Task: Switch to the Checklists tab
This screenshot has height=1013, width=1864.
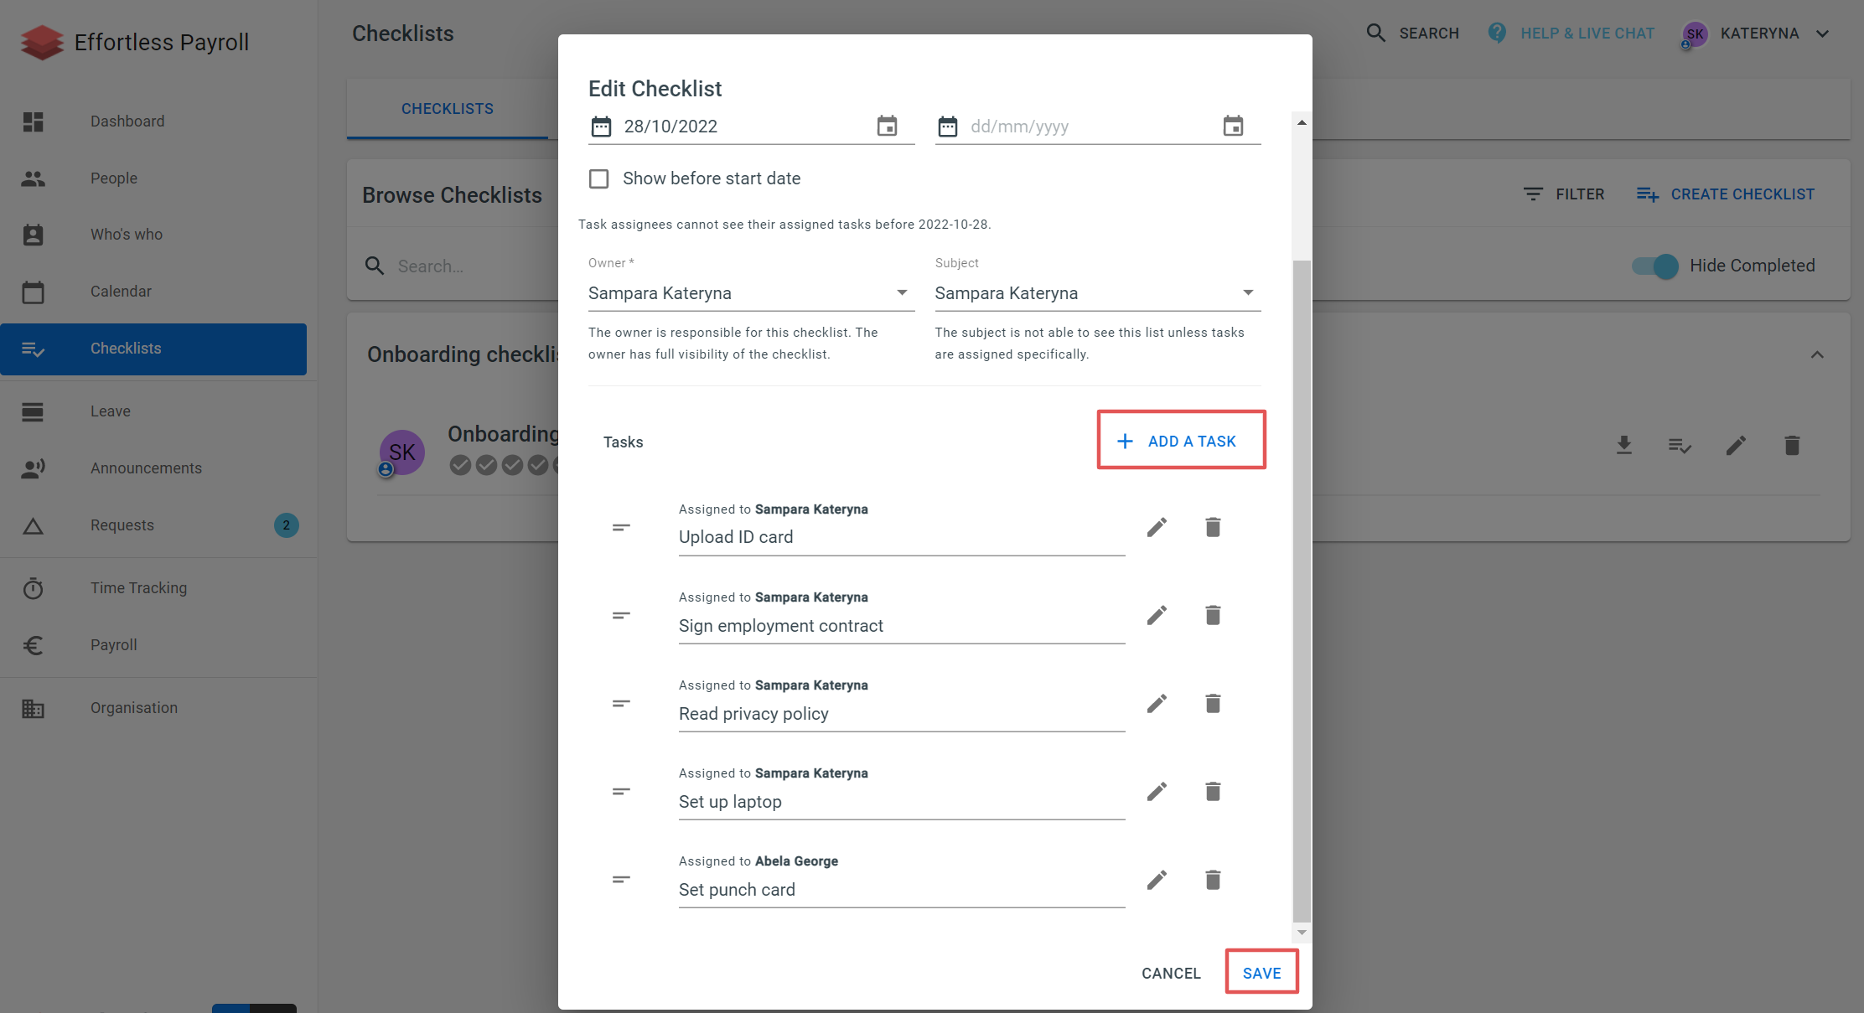Action: [448, 109]
